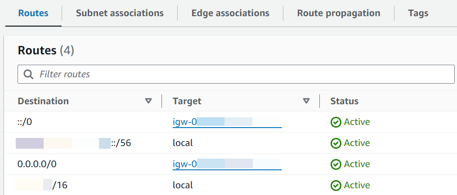Click the Active checkmark icon for 0.0.0.0/0 route

(x=336, y=164)
